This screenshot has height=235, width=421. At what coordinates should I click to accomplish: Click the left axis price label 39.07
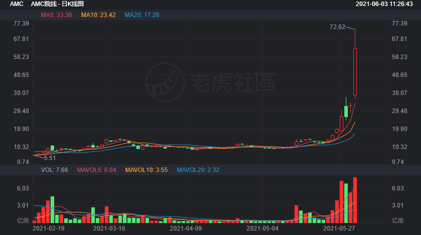tap(21, 93)
